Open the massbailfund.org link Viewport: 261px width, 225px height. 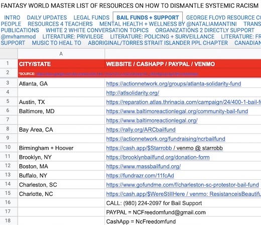pos(144,167)
